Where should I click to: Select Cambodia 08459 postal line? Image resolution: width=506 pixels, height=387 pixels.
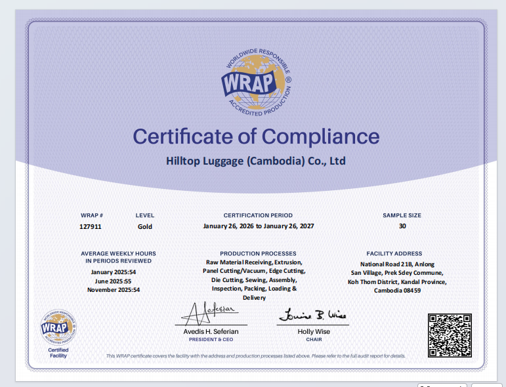coord(397,291)
